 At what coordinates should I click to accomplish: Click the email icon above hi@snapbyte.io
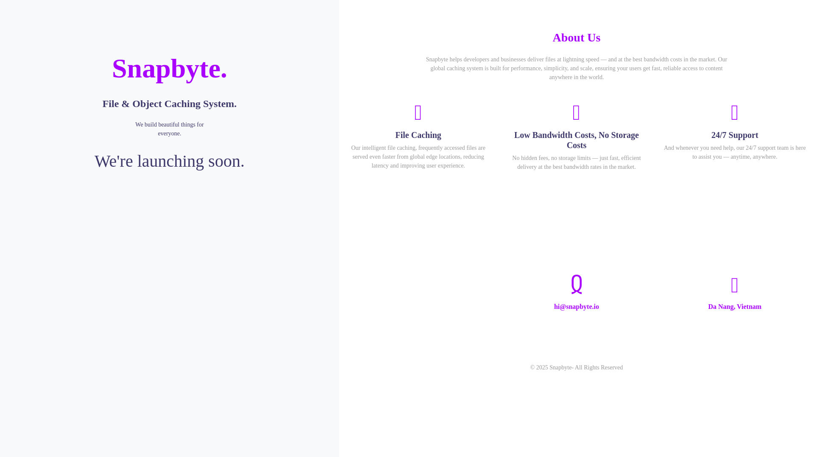click(x=577, y=284)
